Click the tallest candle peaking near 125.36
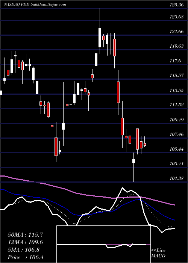188x263 pixels. pos(100,31)
